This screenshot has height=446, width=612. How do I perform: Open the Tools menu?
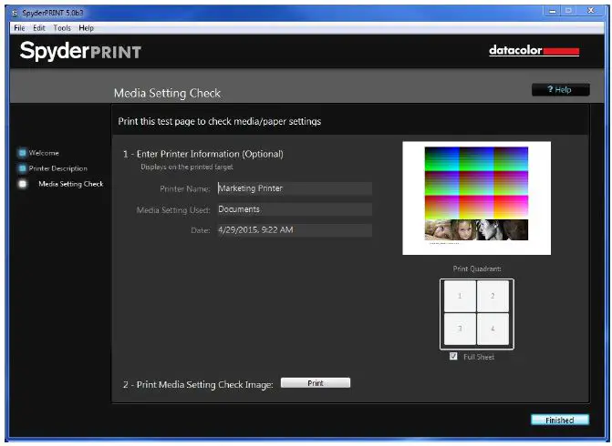click(62, 28)
